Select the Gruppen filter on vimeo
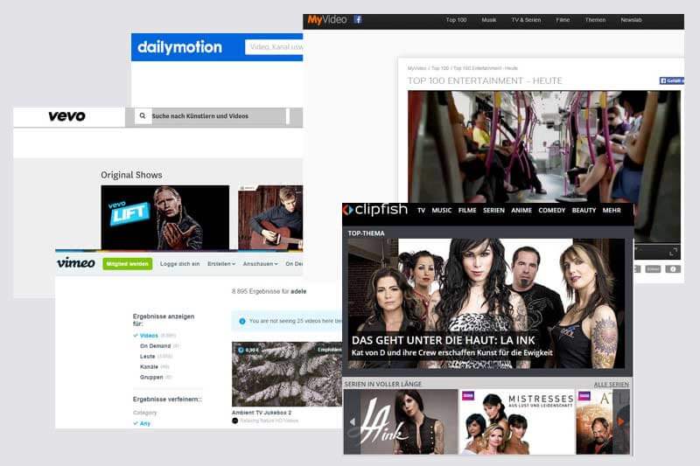 point(151,378)
